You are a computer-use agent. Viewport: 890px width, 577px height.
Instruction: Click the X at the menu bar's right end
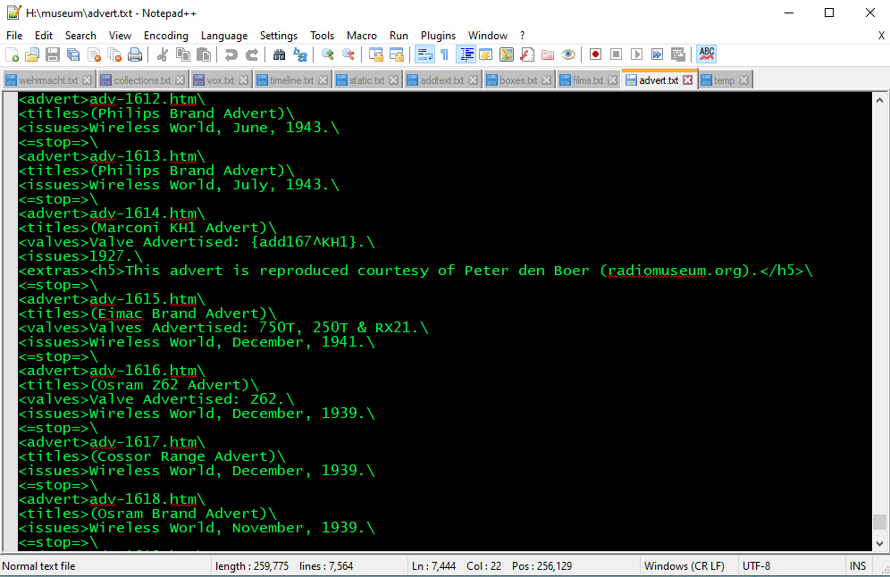[881, 36]
